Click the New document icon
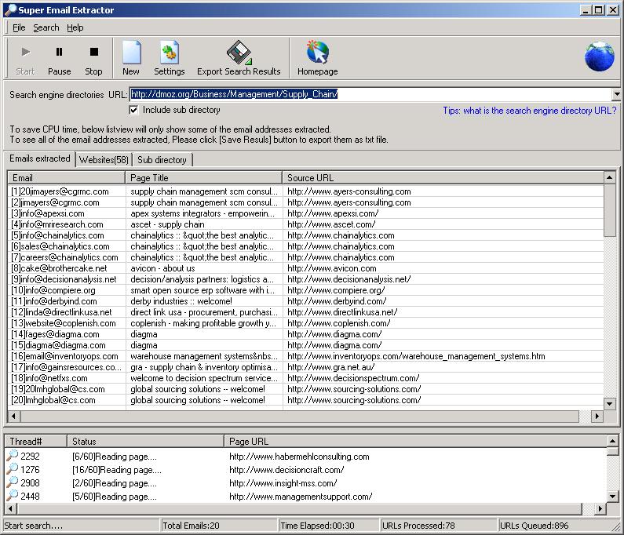 point(131,53)
